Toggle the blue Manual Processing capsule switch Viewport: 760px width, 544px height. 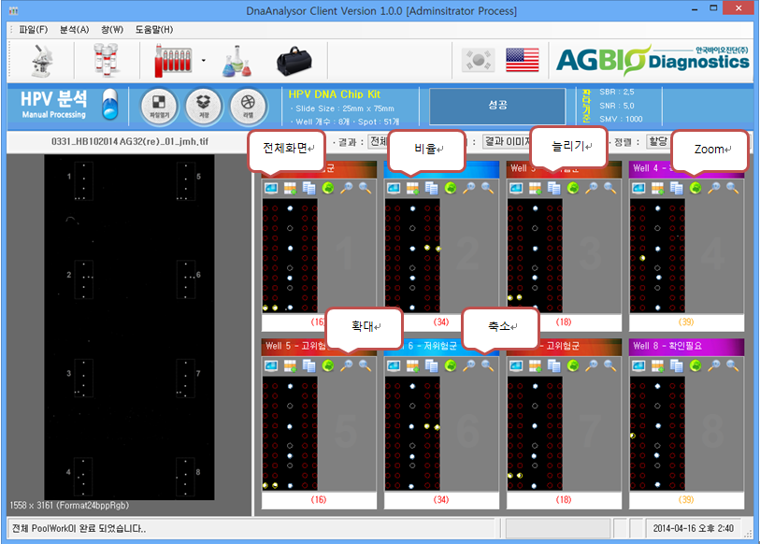click(x=110, y=105)
